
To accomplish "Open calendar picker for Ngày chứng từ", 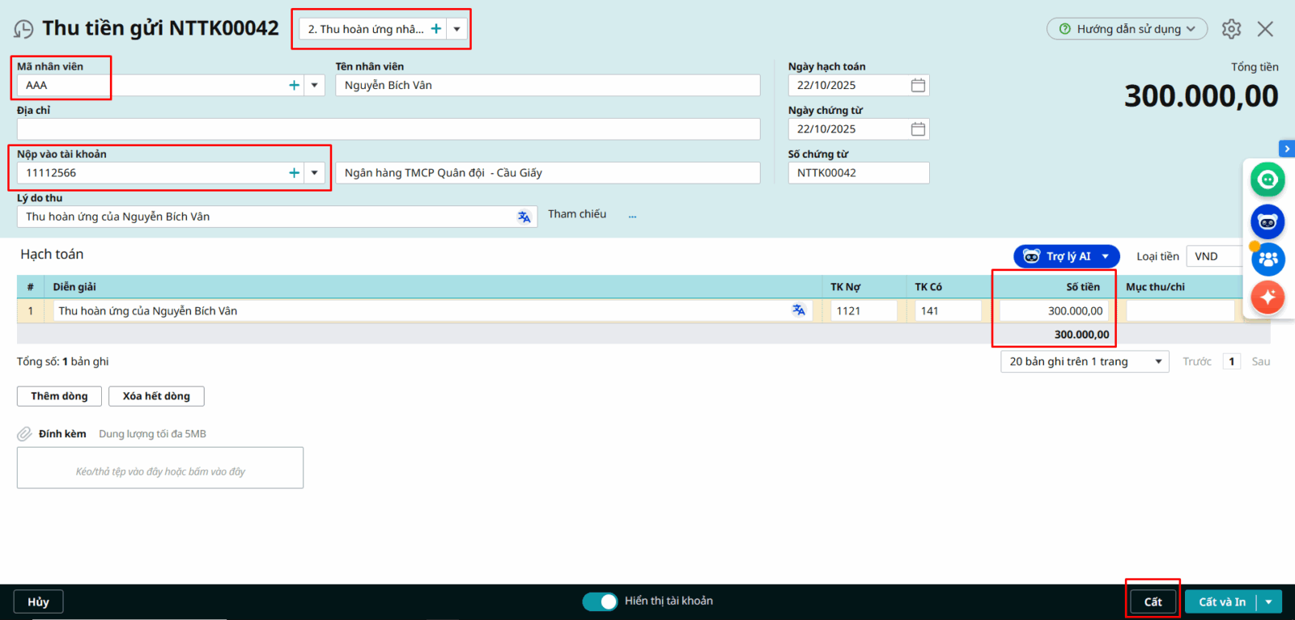I will [x=918, y=129].
